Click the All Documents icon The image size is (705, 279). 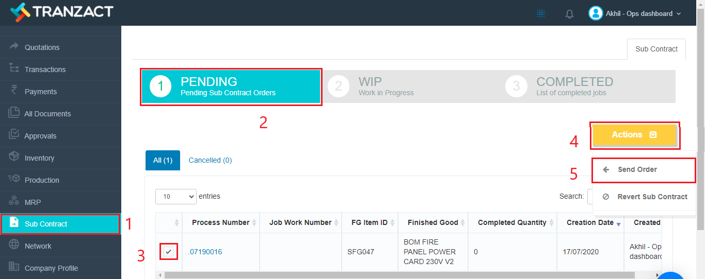[14, 113]
